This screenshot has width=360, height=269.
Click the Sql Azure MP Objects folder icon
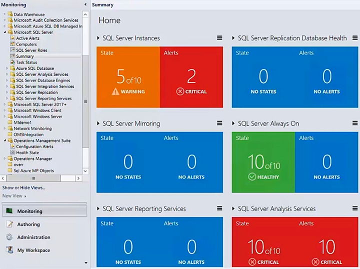(10, 170)
